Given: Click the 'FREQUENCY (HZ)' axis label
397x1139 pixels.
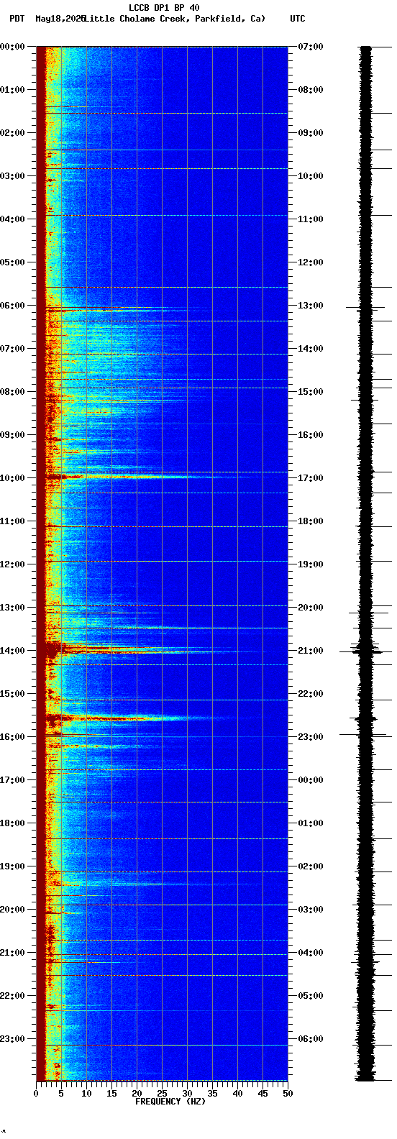Looking at the screenshot, I should pos(170,1102).
